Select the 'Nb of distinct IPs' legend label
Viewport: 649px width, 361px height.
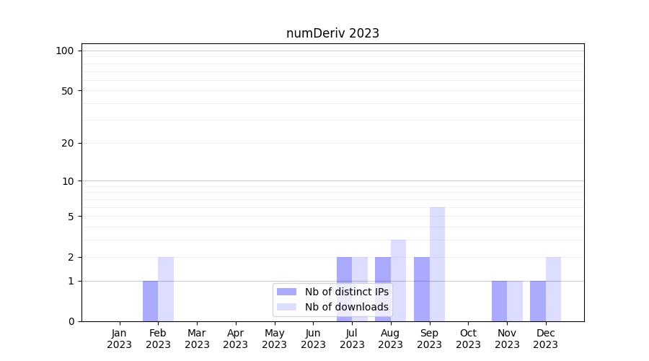(x=346, y=292)
